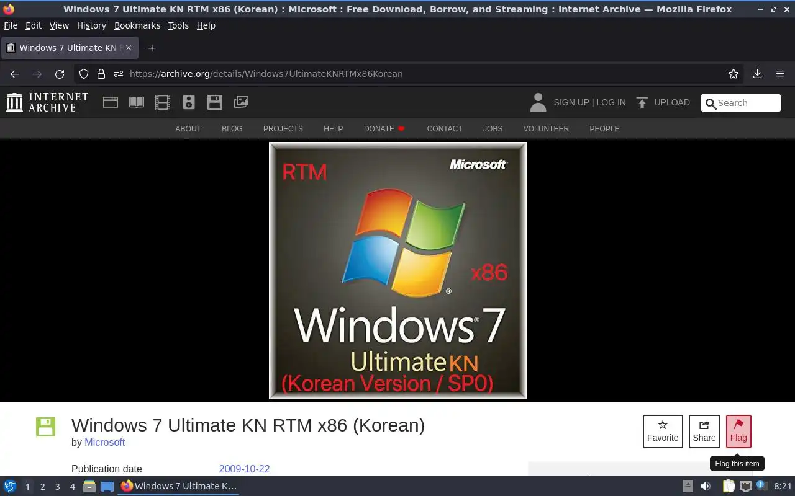Click the Favorite button

pyautogui.click(x=663, y=432)
